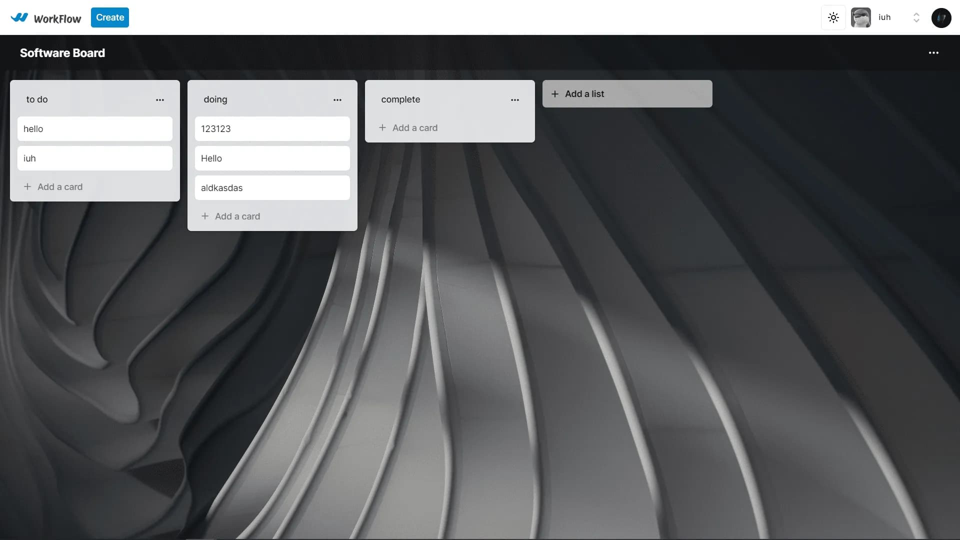Image resolution: width=960 pixels, height=540 pixels.
Task: Click the Create button
Action: click(x=109, y=17)
